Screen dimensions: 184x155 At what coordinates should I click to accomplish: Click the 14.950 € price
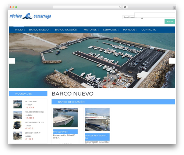tap(30, 118)
